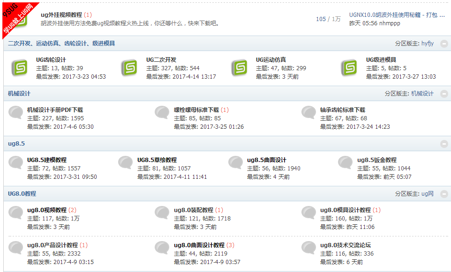This screenshot has height=272, width=451.
Task: Click the UG二次开发 forum green icon
Action: pos(129,68)
